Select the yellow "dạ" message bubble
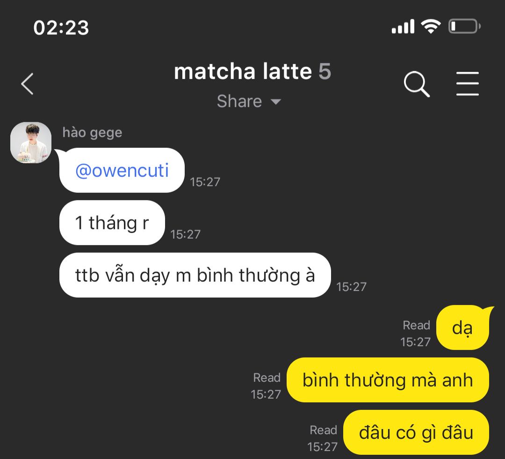505x459 pixels. [x=463, y=328]
